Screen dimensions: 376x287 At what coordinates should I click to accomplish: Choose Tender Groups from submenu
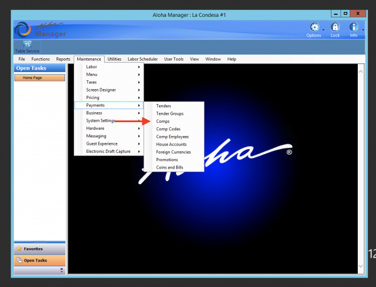click(x=174, y=113)
